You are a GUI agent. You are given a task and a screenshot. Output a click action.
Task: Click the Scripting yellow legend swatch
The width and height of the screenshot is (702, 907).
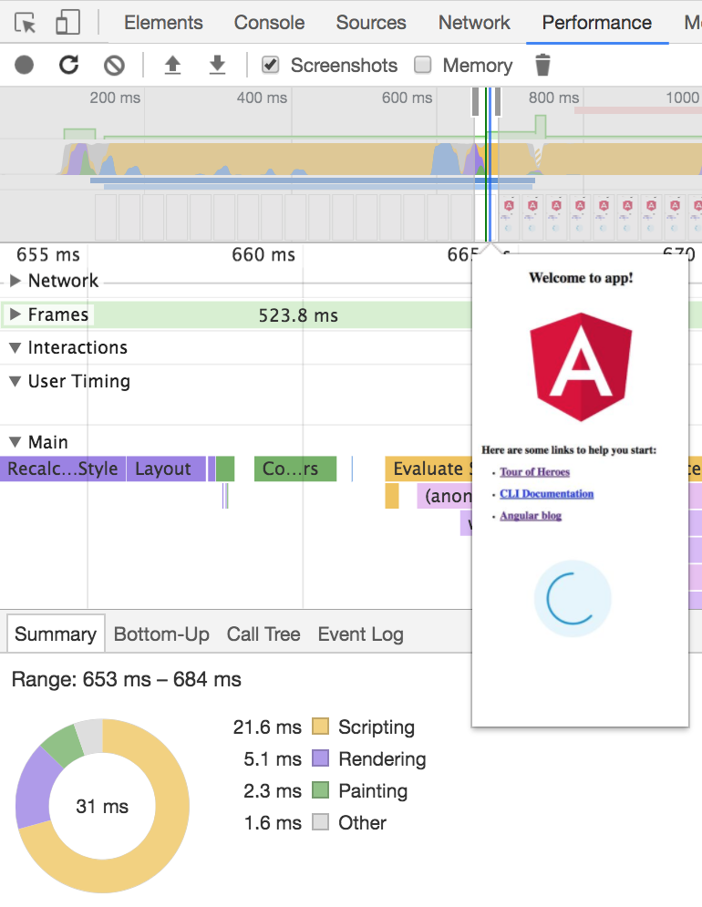pos(320,727)
